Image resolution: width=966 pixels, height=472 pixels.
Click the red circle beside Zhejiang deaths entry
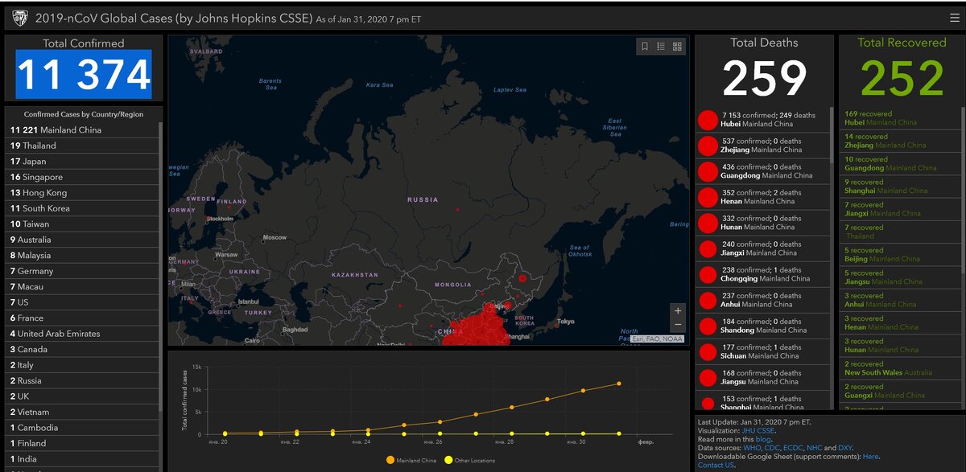tap(708, 146)
